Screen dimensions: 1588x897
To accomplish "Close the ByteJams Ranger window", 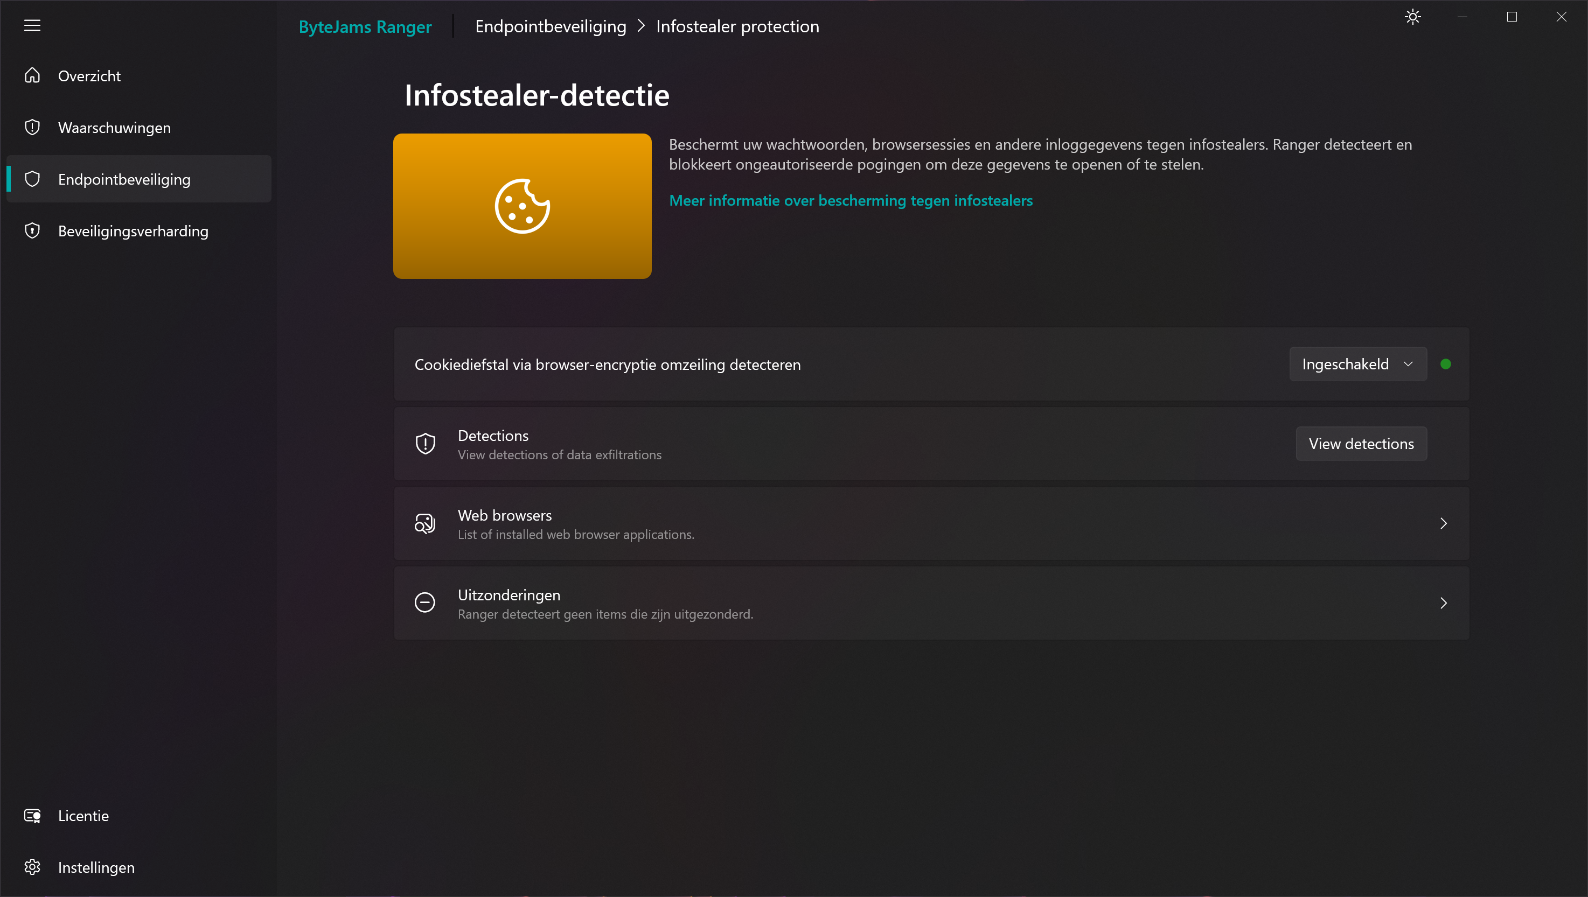I will (1561, 17).
